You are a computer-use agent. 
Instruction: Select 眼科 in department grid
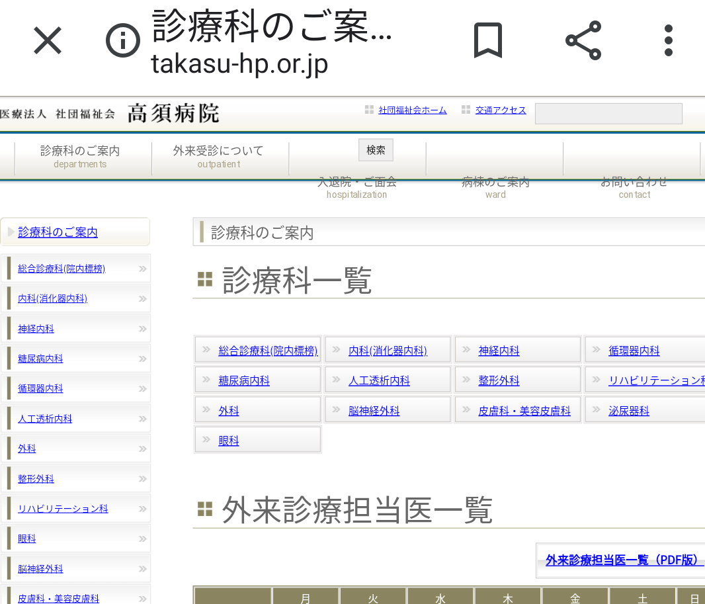pos(229,441)
